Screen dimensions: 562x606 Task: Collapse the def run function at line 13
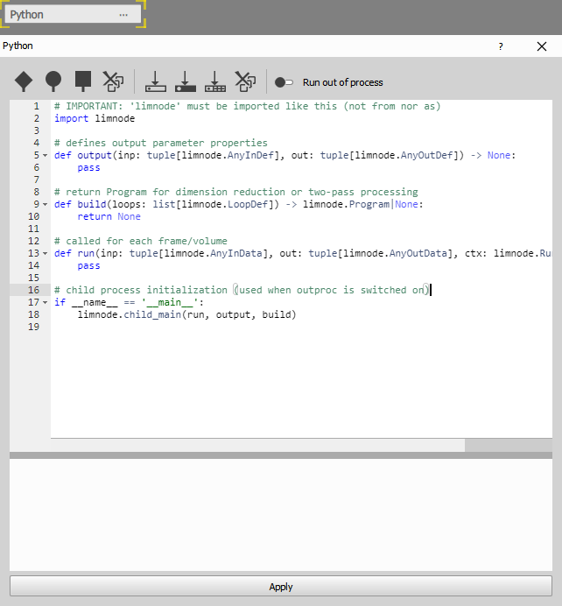tap(46, 254)
